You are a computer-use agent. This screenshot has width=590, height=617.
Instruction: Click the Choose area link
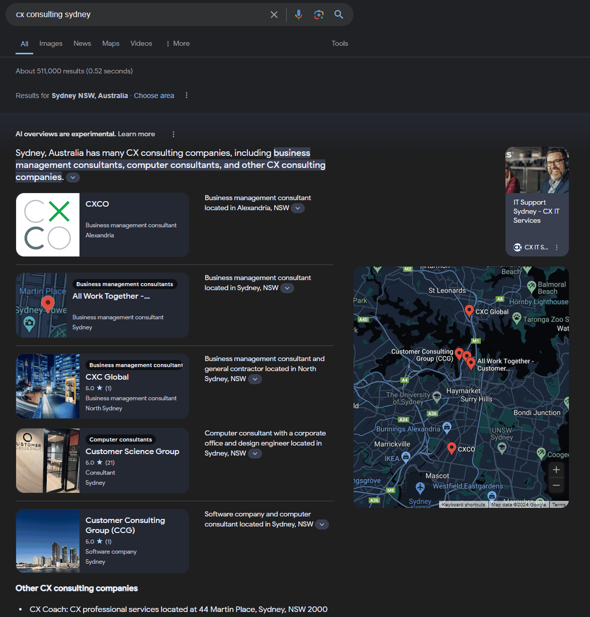pos(154,96)
